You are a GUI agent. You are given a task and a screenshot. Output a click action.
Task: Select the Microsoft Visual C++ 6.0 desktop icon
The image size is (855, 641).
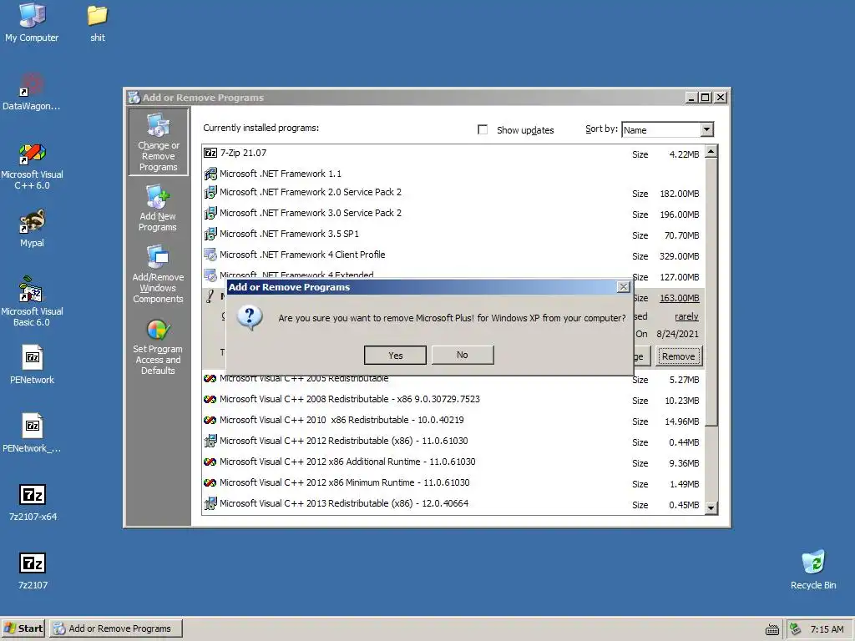32,166
